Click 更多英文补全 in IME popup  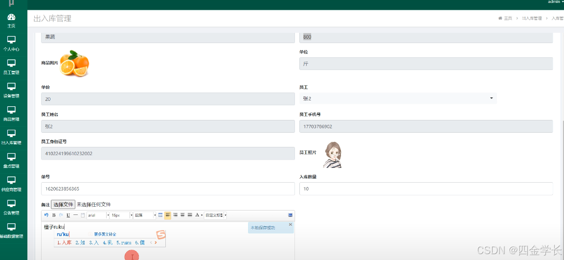[105, 234]
